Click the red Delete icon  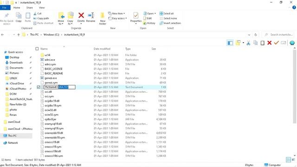point(81,15)
